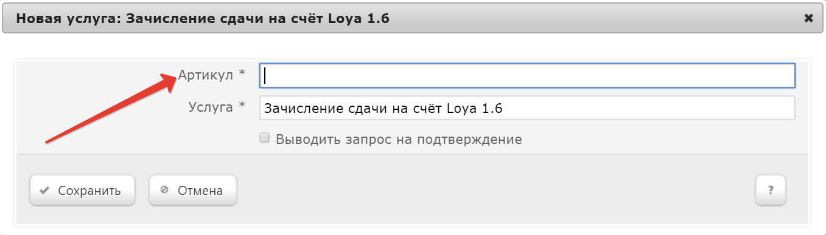Click the required asterisk beside Услуга
This screenshot has height=235, width=826.
(x=242, y=106)
